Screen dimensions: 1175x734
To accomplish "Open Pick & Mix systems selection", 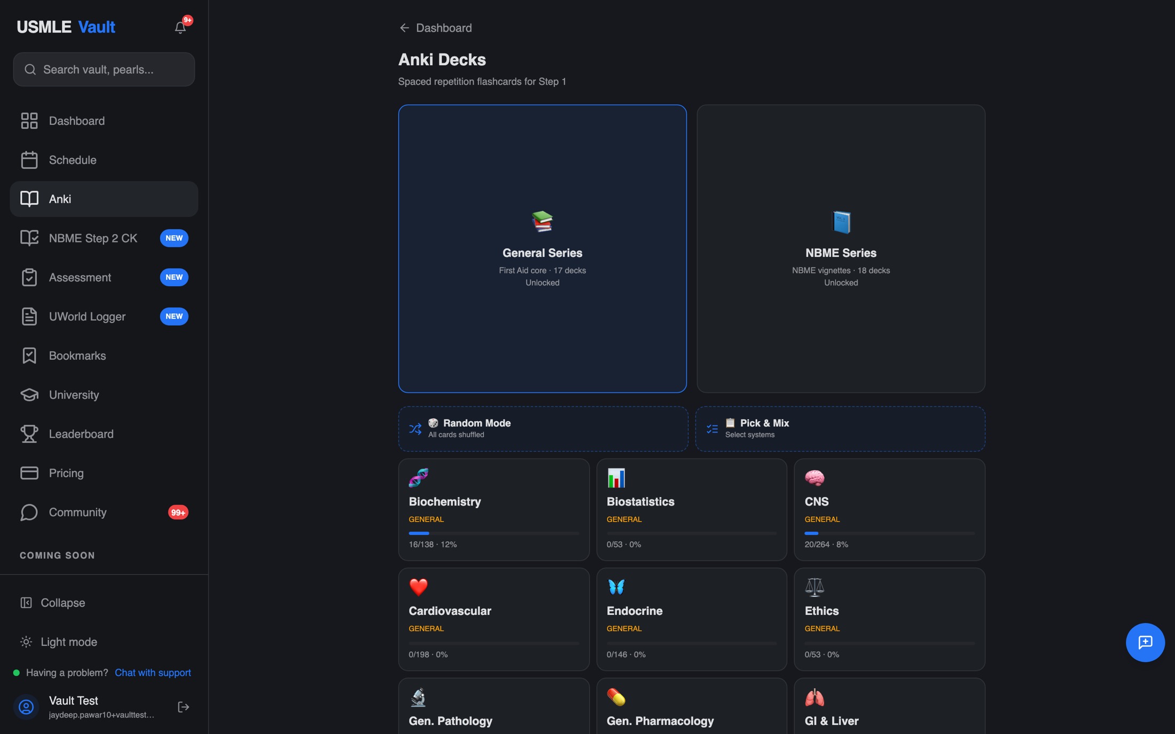I will (840, 429).
